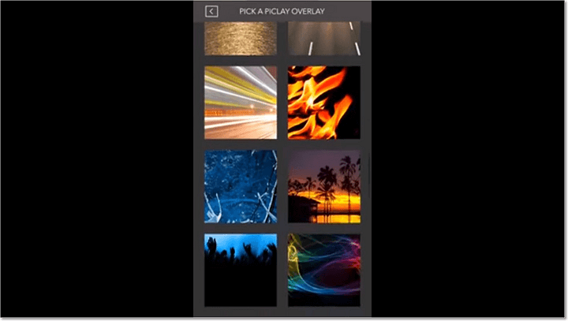Pick the rainbow smoke waves overlay
The image size is (568, 321).
click(x=324, y=271)
